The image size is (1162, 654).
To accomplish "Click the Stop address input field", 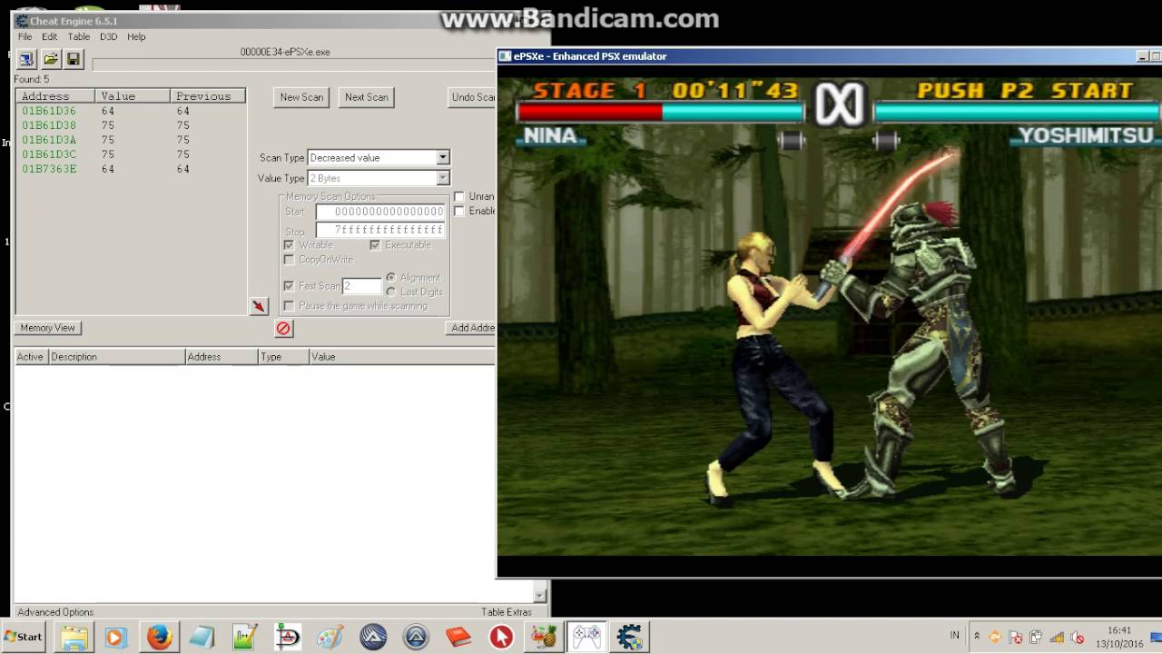I will [380, 230].
